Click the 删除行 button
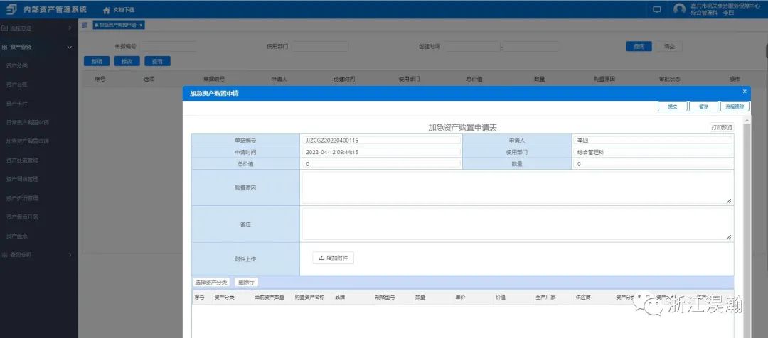Screen dimensions: 768x338 (247, 282)
